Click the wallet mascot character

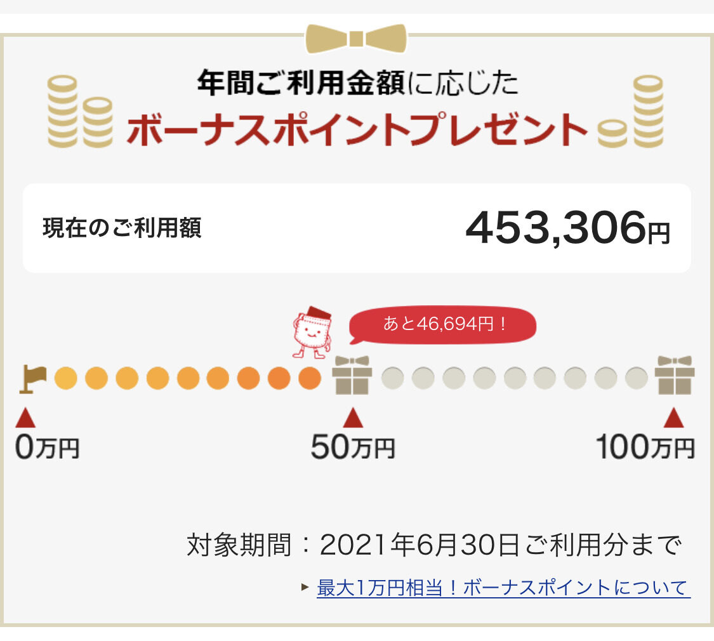pos(312,333)
